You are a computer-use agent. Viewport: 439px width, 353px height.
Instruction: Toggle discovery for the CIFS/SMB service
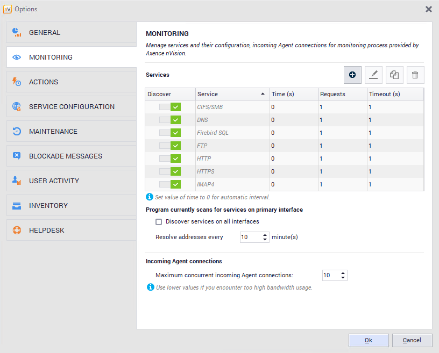pos(170,107)
